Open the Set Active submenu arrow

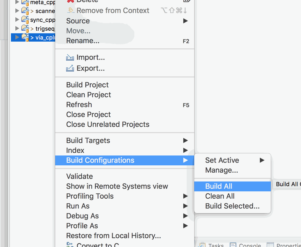point(262,160)
